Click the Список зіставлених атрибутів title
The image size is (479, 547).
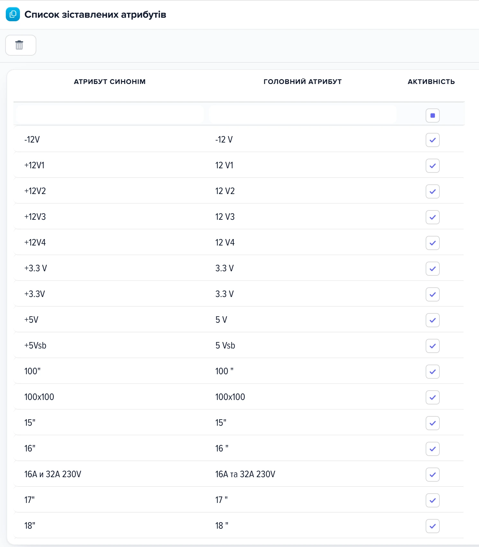click(95, 14)
